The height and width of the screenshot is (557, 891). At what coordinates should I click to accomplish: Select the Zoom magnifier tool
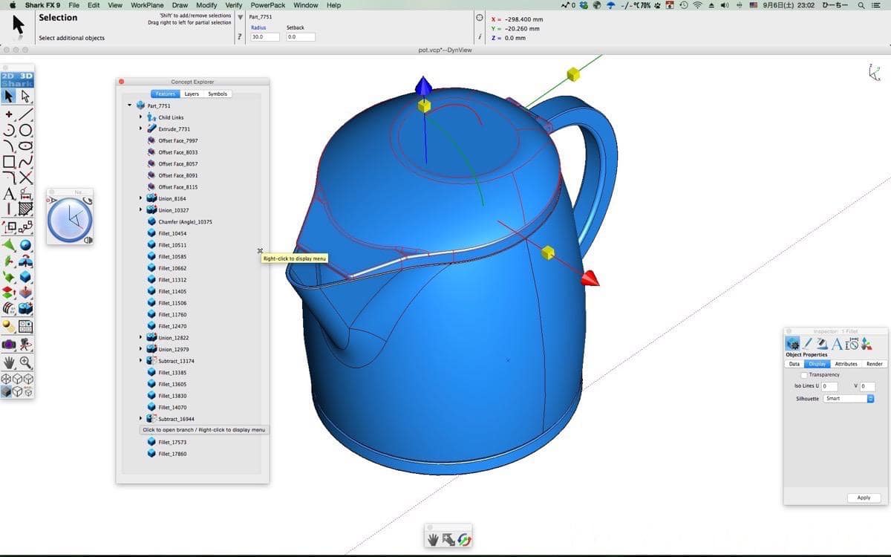point(26,362)
